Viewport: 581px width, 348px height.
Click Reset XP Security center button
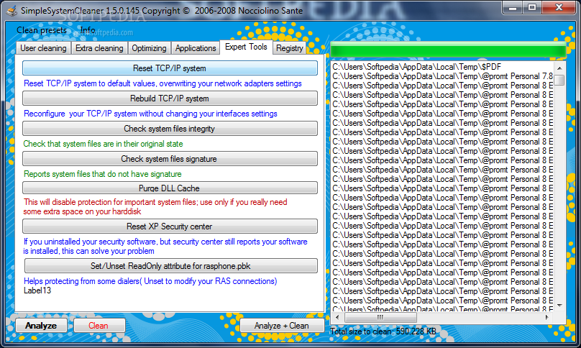(170, 226)
